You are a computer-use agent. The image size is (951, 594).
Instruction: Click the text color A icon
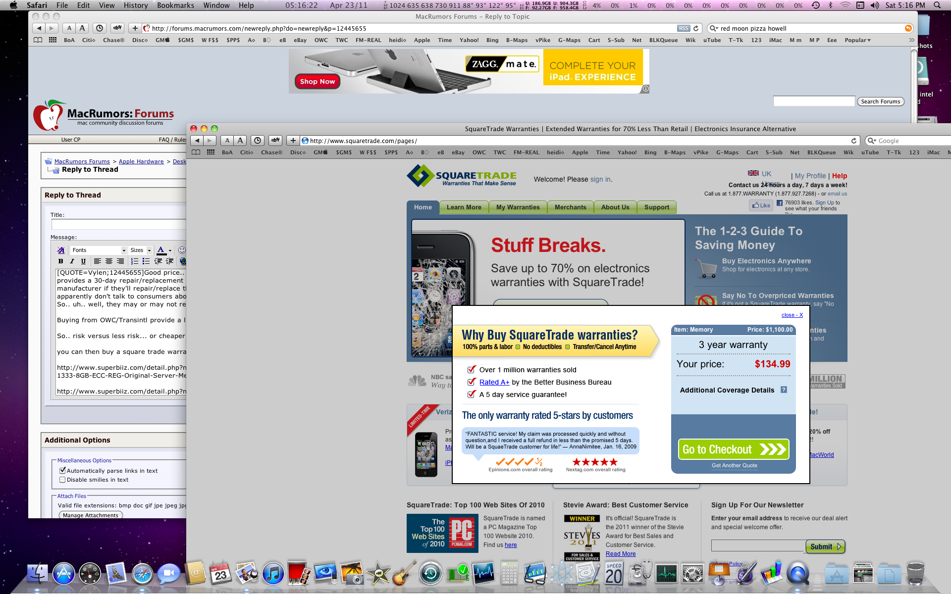click(161, 250)
